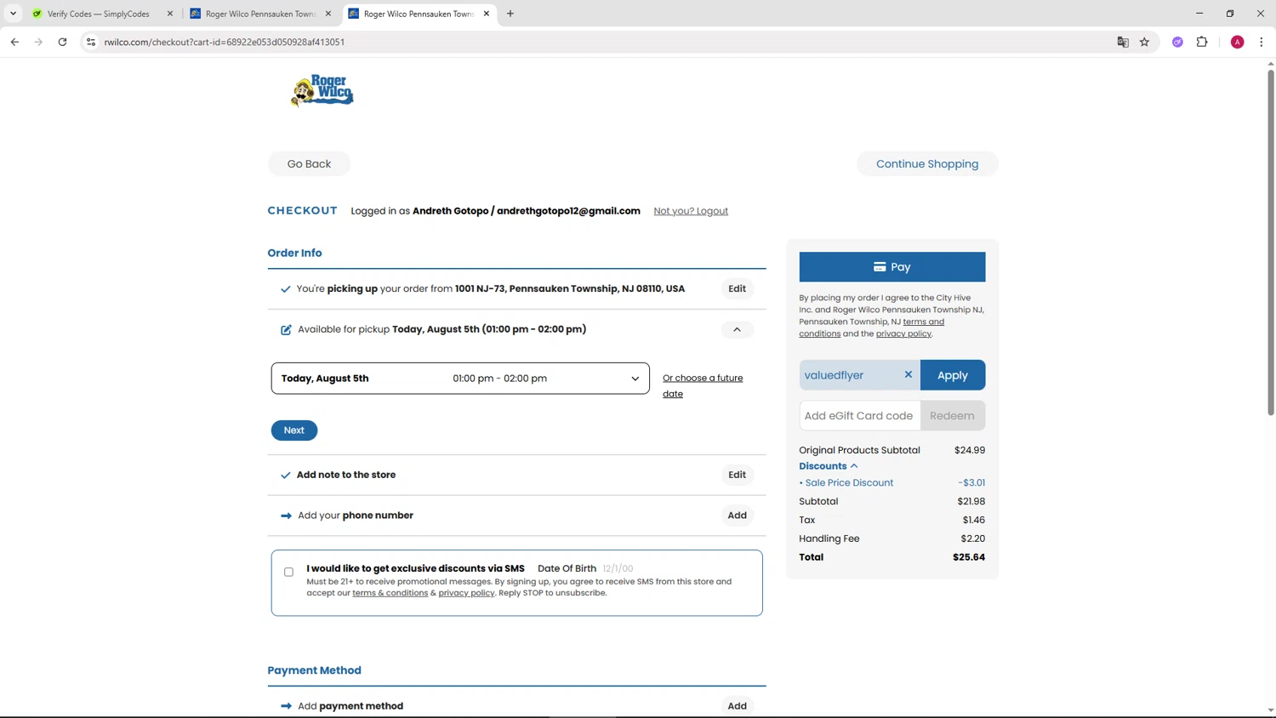Click the Date Of Birth field
This screenshot has width=1276, height=718.
[x=618, y=568]
